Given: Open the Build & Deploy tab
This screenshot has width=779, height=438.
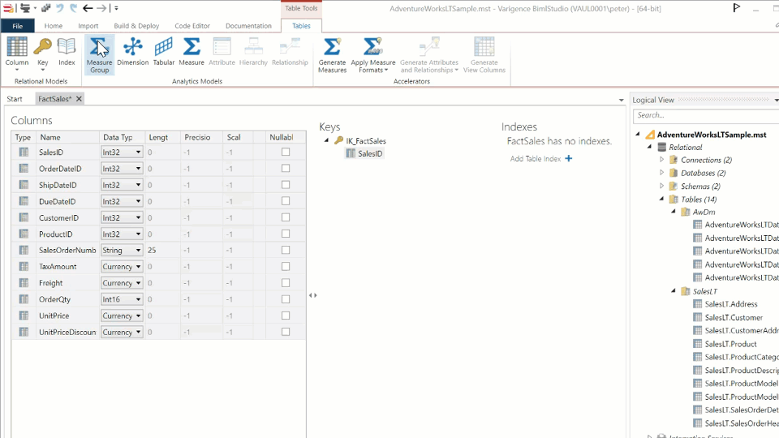Looking at the screenshot, I should 136,26.
